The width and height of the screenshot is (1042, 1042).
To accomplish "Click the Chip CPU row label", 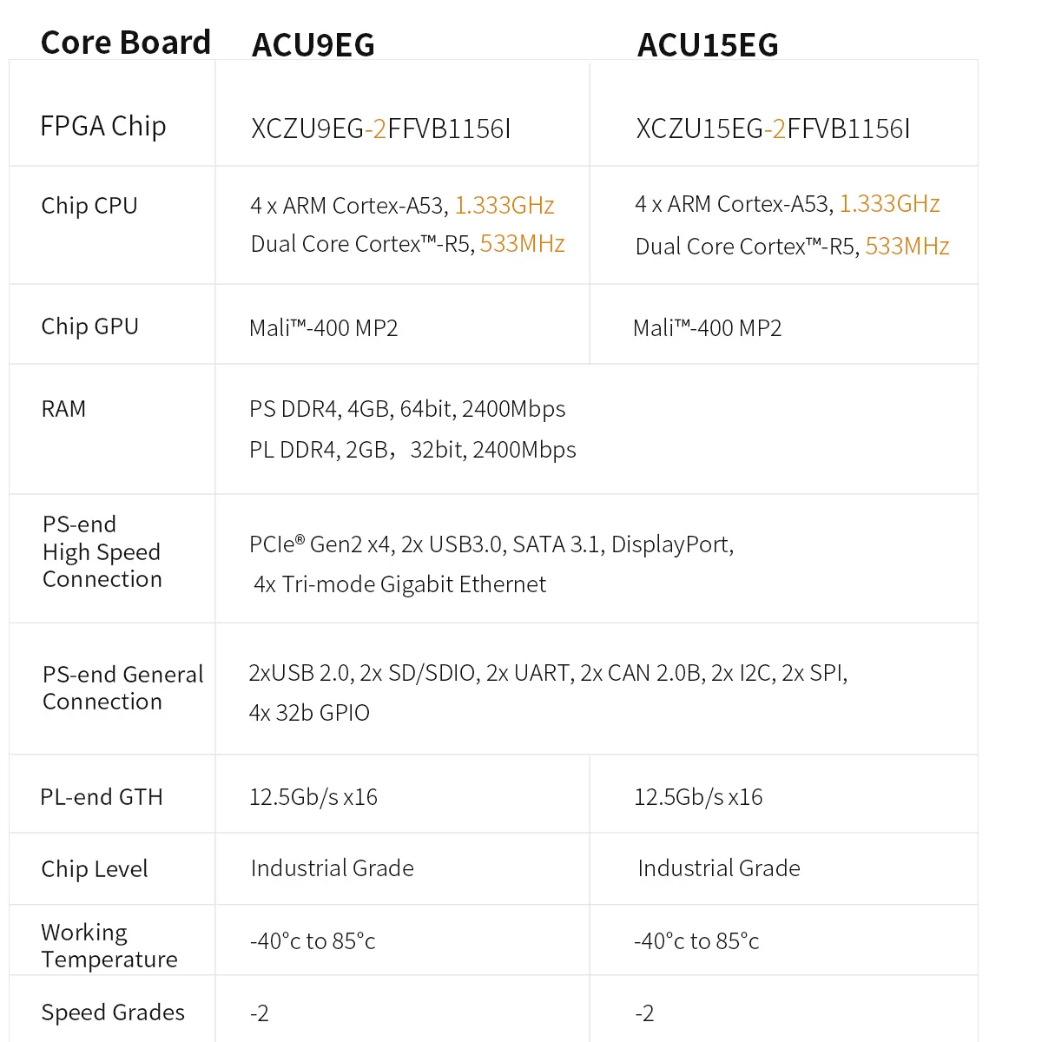I will (89, 206).
